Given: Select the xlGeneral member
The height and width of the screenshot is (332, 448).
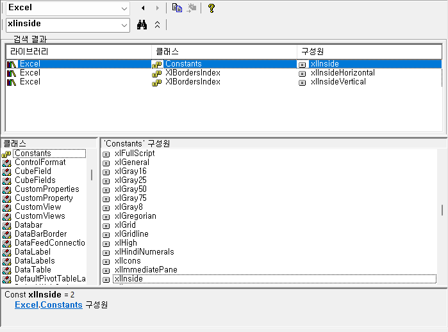Looking at the screenshot, I should pos(132,162).
